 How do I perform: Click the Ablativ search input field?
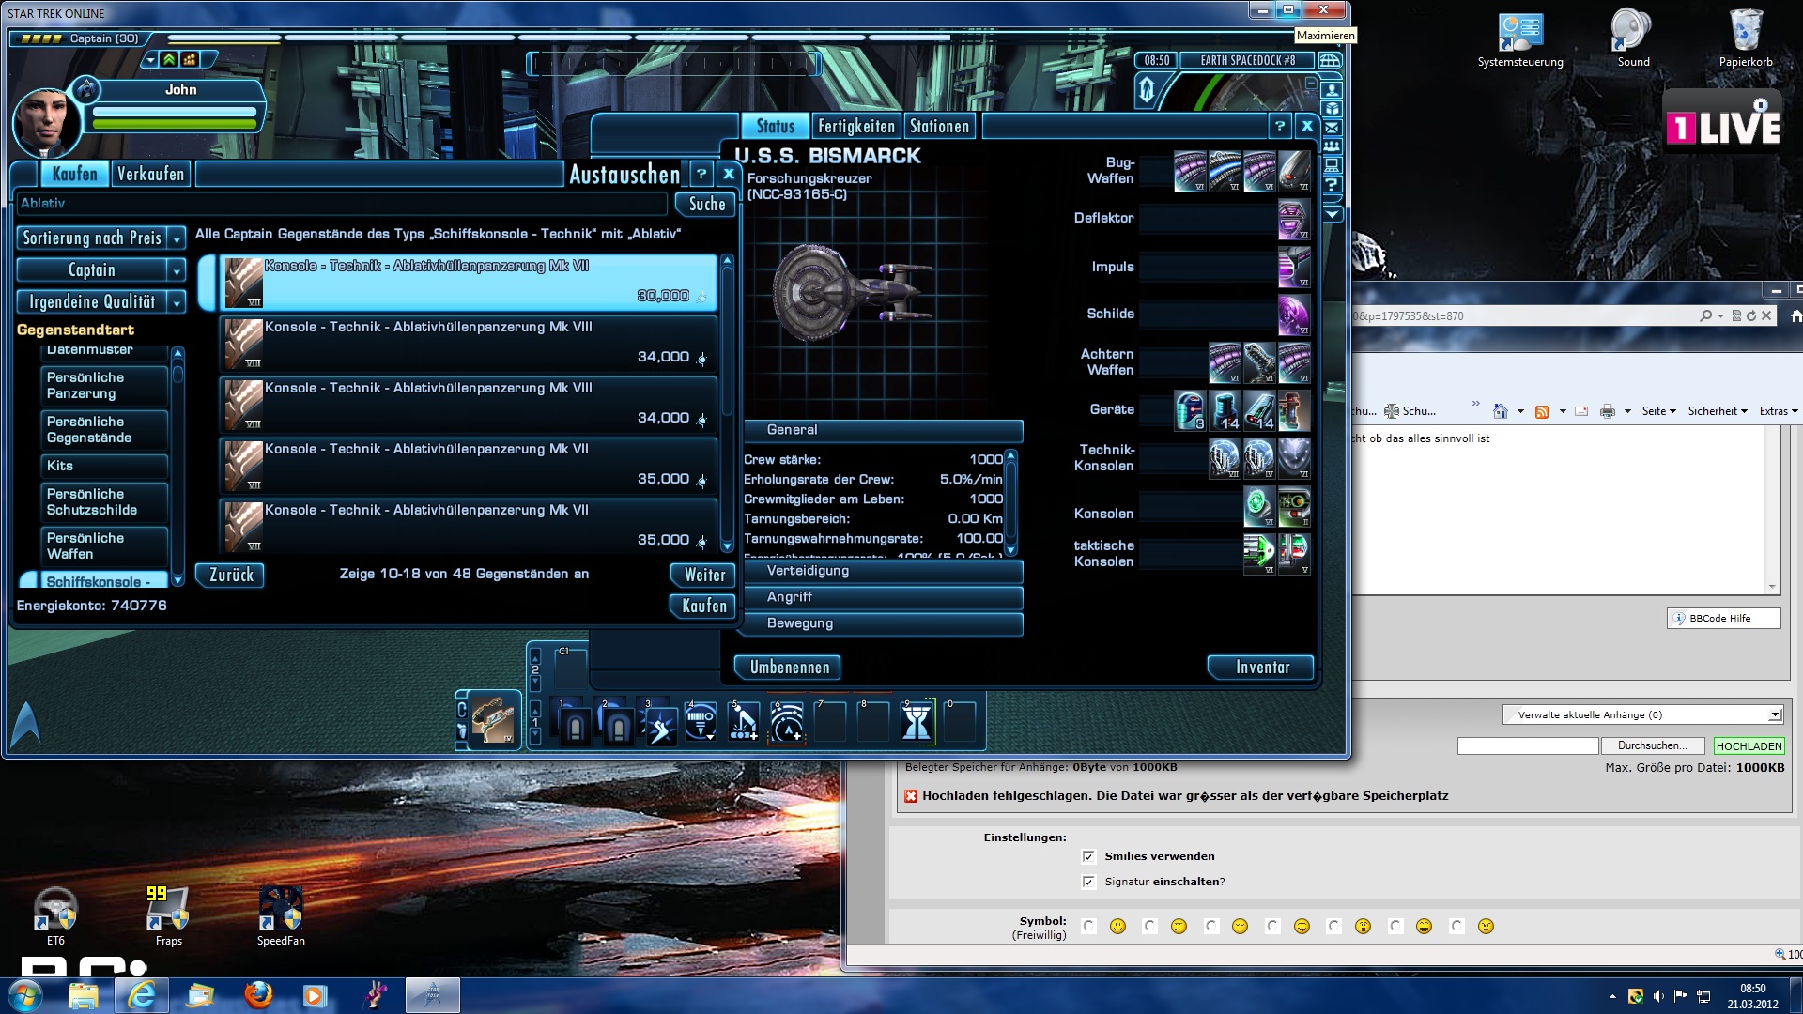[344, 204]
